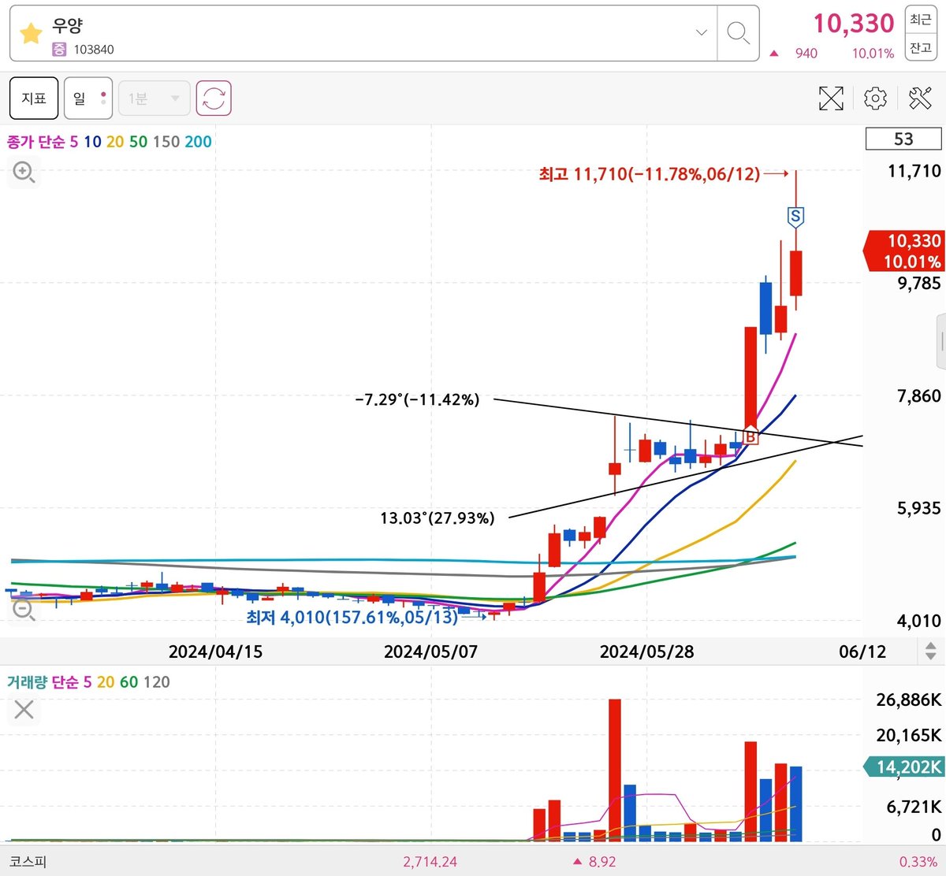
Task: Click the stock code 103840
Action: click(94, 49)
